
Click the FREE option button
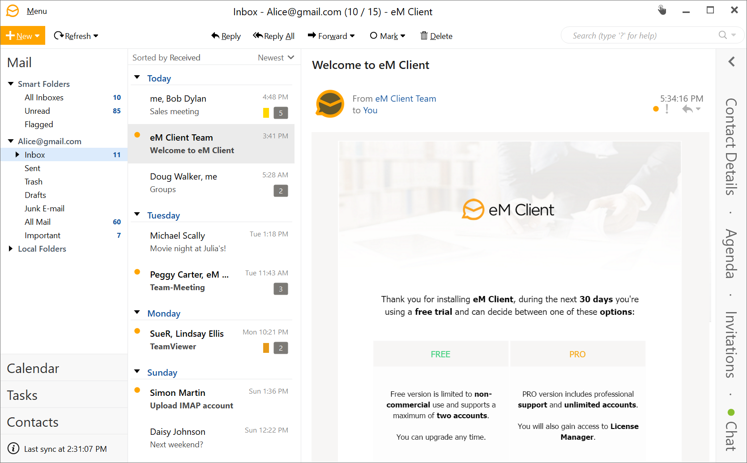pos(441,354)
